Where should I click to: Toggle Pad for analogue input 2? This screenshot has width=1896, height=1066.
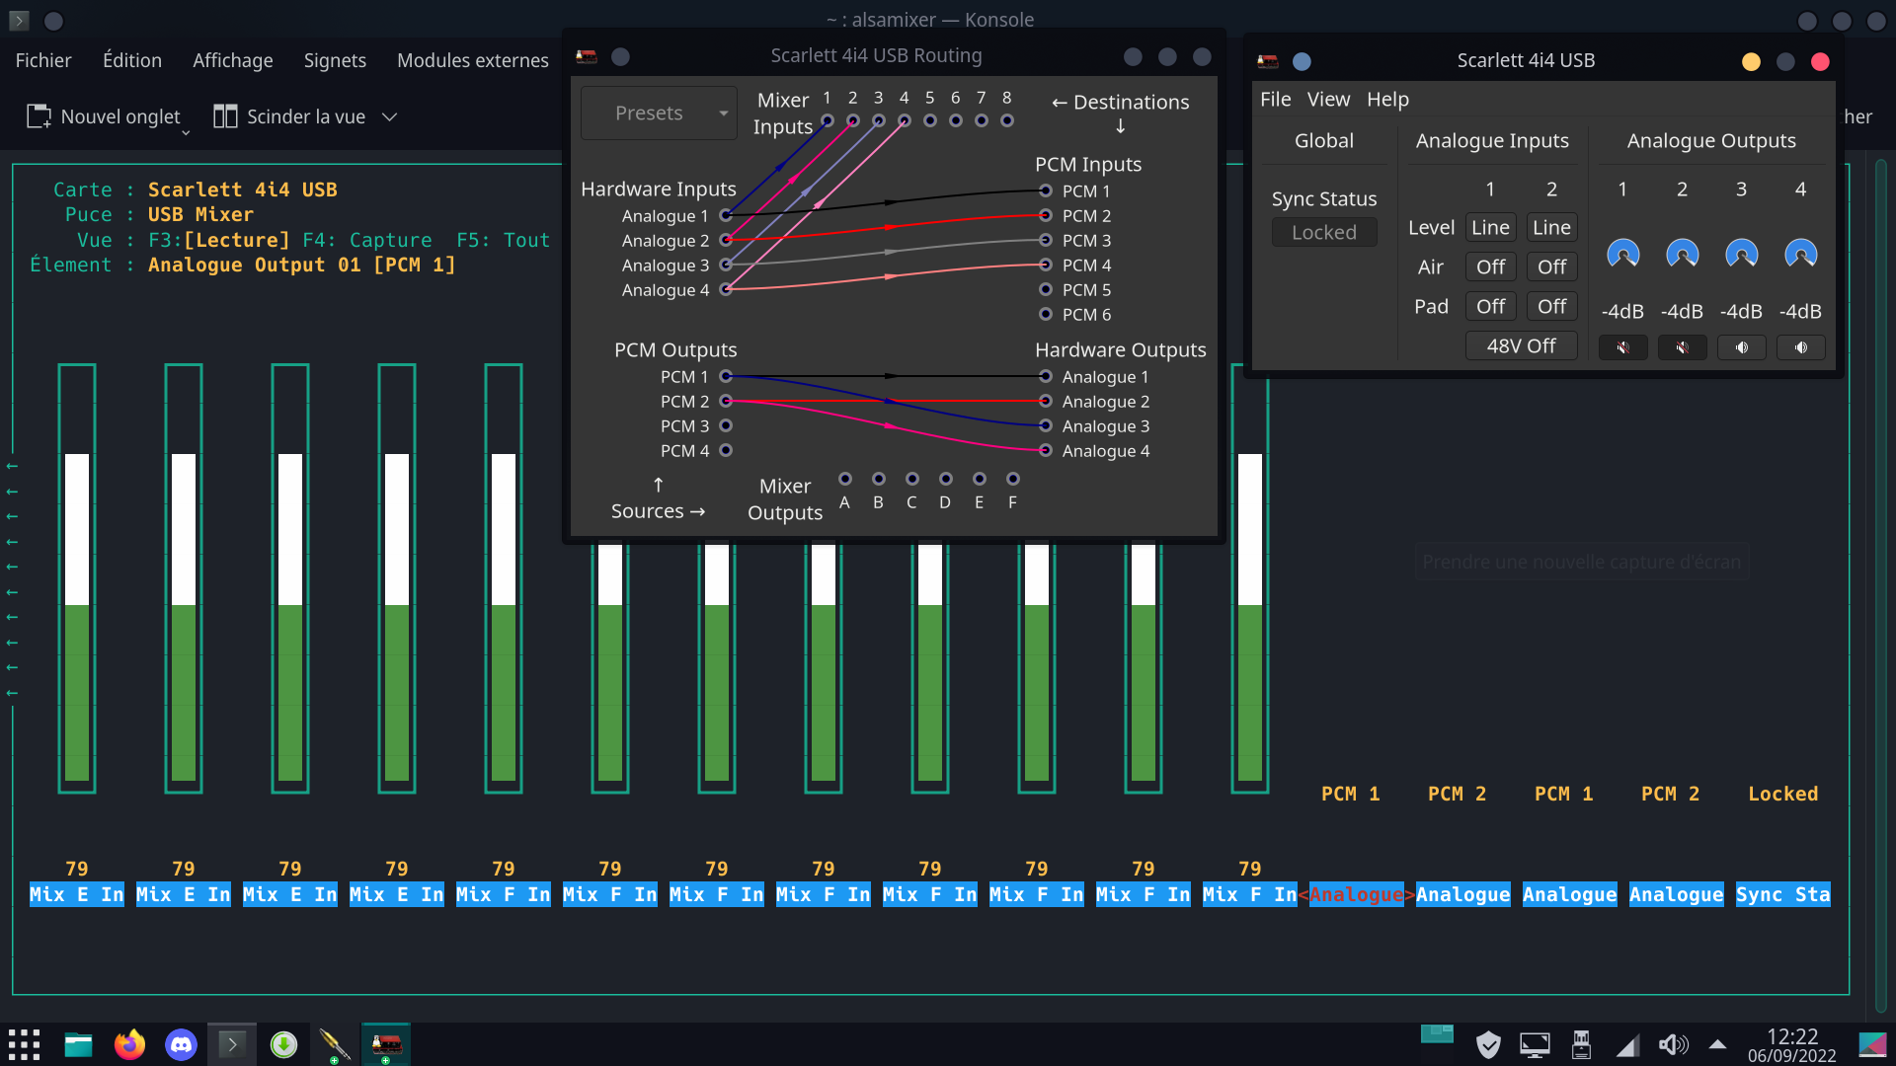click(1551, 306)
